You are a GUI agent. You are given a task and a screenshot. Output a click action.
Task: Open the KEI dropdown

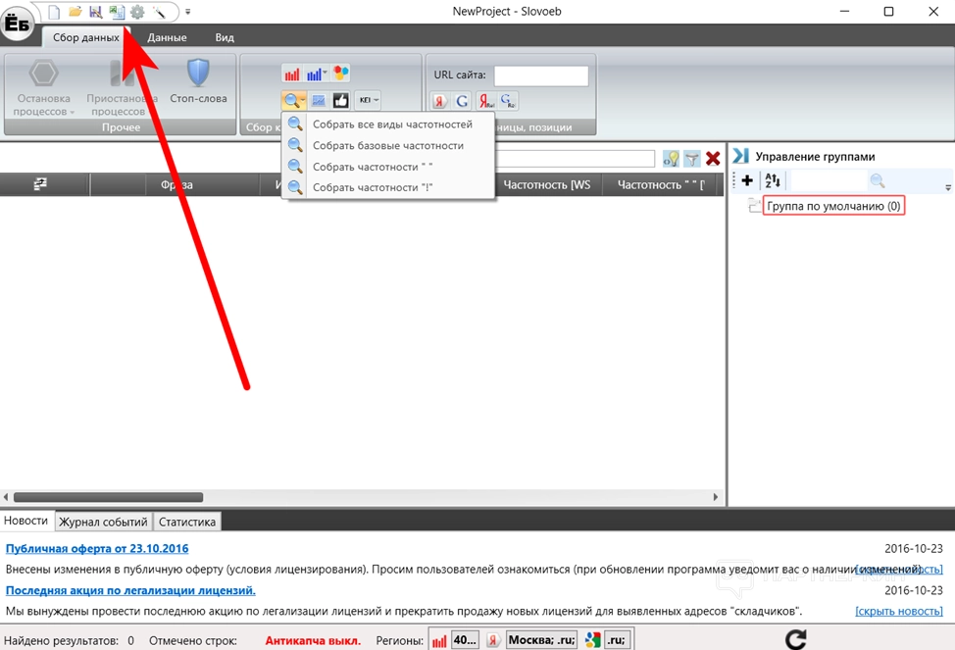368,100
